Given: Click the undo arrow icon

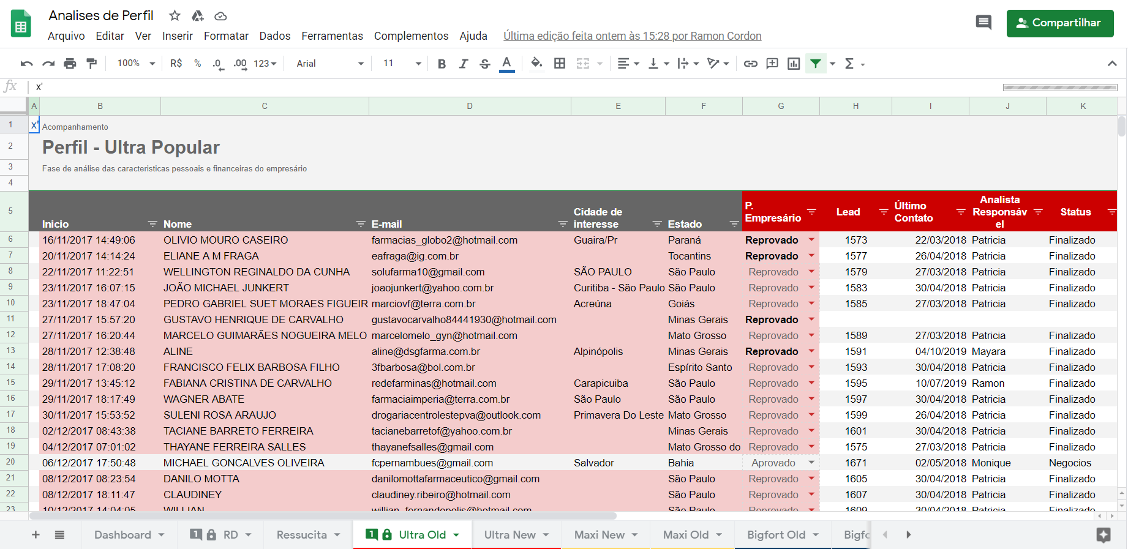Looking at the screenshot, I should 26,64.
